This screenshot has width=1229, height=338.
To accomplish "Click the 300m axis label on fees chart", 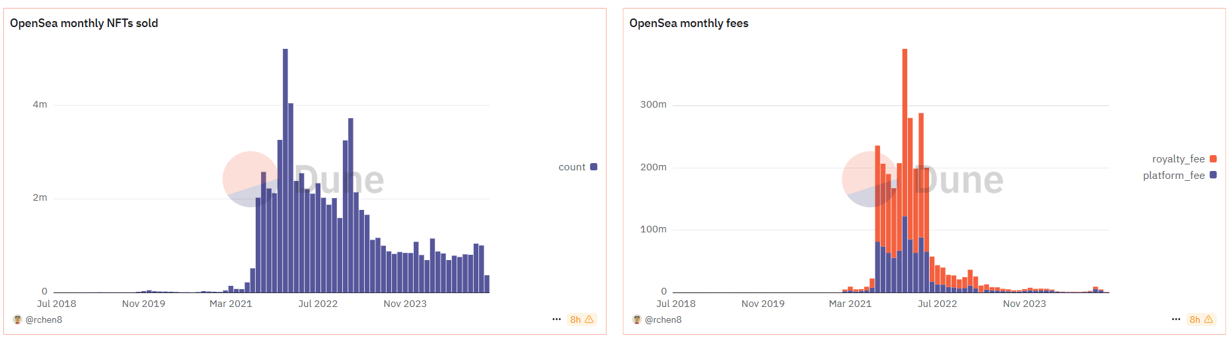I will pos(653,104).
